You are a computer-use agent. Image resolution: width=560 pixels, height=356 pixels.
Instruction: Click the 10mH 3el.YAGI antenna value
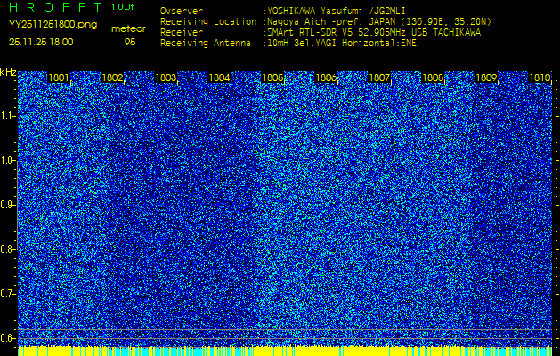pos(342,44)
